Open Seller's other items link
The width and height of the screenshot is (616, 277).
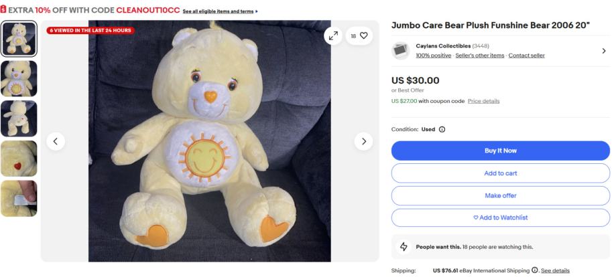pos(479,56)
